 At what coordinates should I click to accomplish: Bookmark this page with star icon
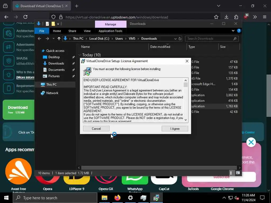tap(216, 17)
